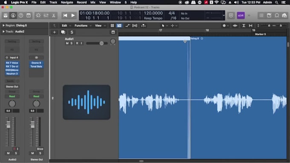Click the waveform track icon thumbnail
This screenshot has width=290, height=163.
[x=87, y=102]
